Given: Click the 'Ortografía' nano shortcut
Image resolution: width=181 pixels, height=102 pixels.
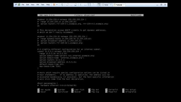Looking at the screenshot, I should tap(129, 92).
